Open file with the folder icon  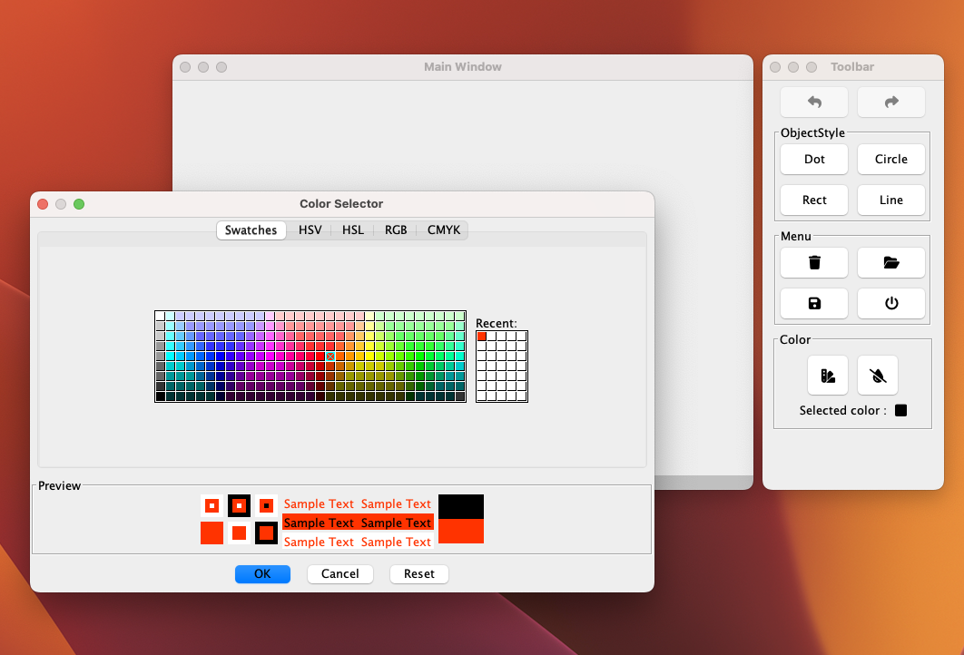point(891,263)
